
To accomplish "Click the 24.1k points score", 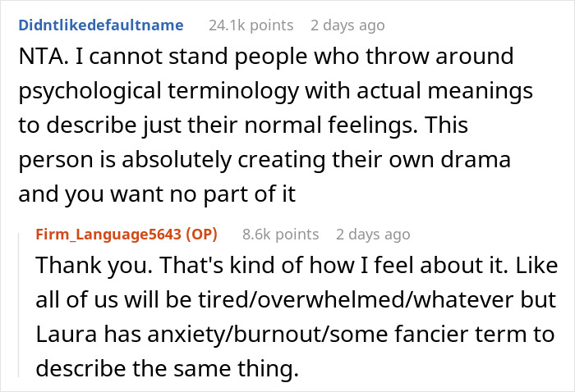I will (250, 25).
